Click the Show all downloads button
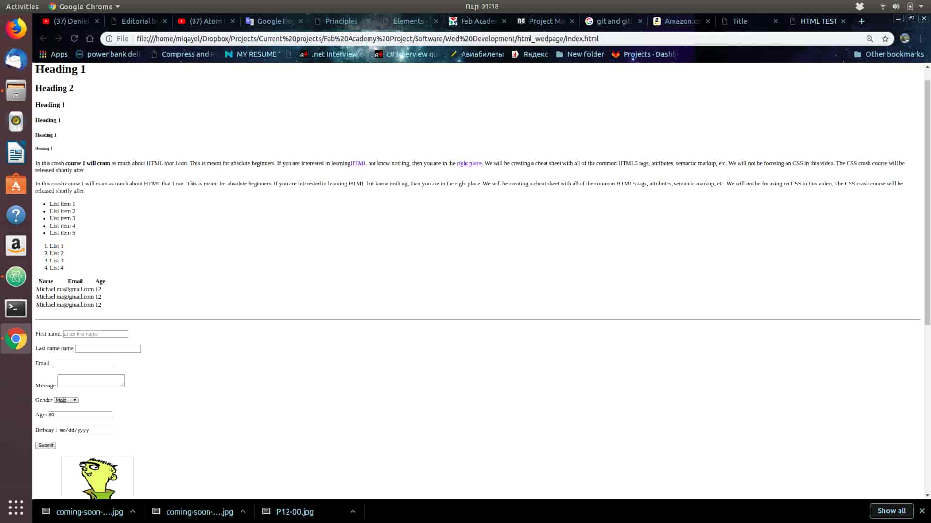Screen dimensions: 931x523 tap(891, 511)
